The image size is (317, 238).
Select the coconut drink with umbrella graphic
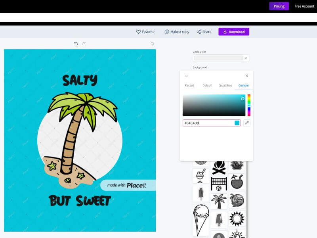coord(237,181)
